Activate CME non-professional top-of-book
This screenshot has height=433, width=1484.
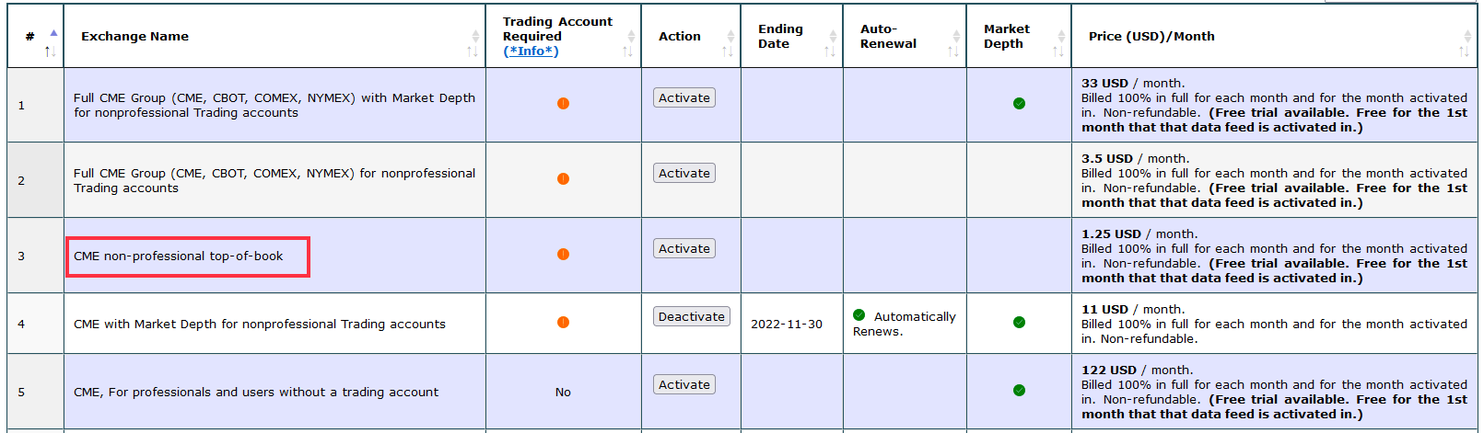[684, 249]
